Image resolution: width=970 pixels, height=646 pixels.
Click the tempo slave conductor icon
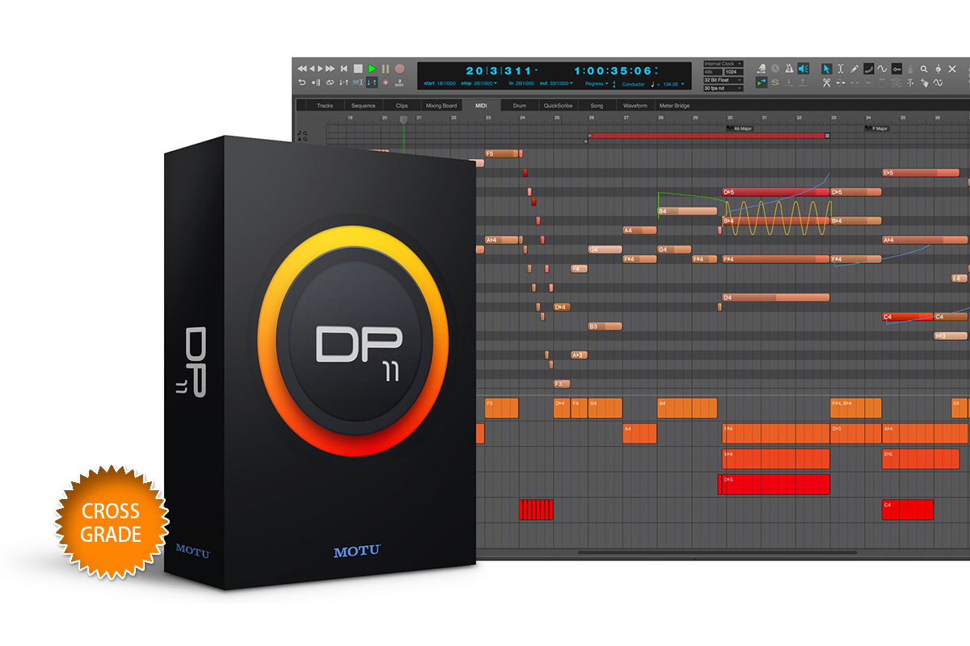click(x=761, y=69)
